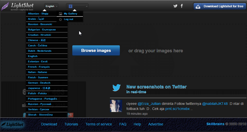Select Bulgarian language option
The height and width of the screenshot is (132, 247).
coord(47,30)
